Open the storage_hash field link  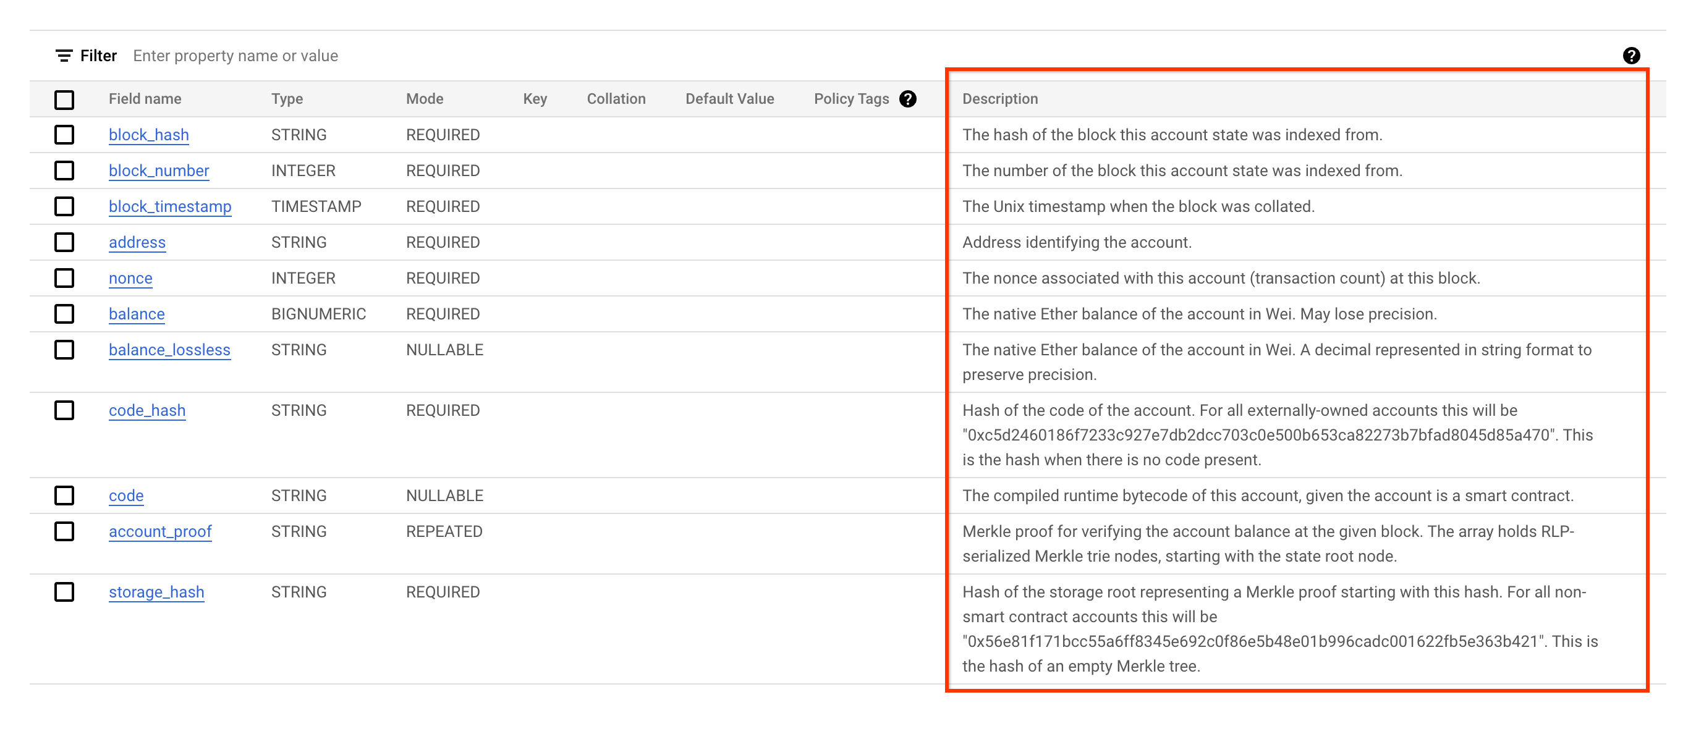point(157,592)
